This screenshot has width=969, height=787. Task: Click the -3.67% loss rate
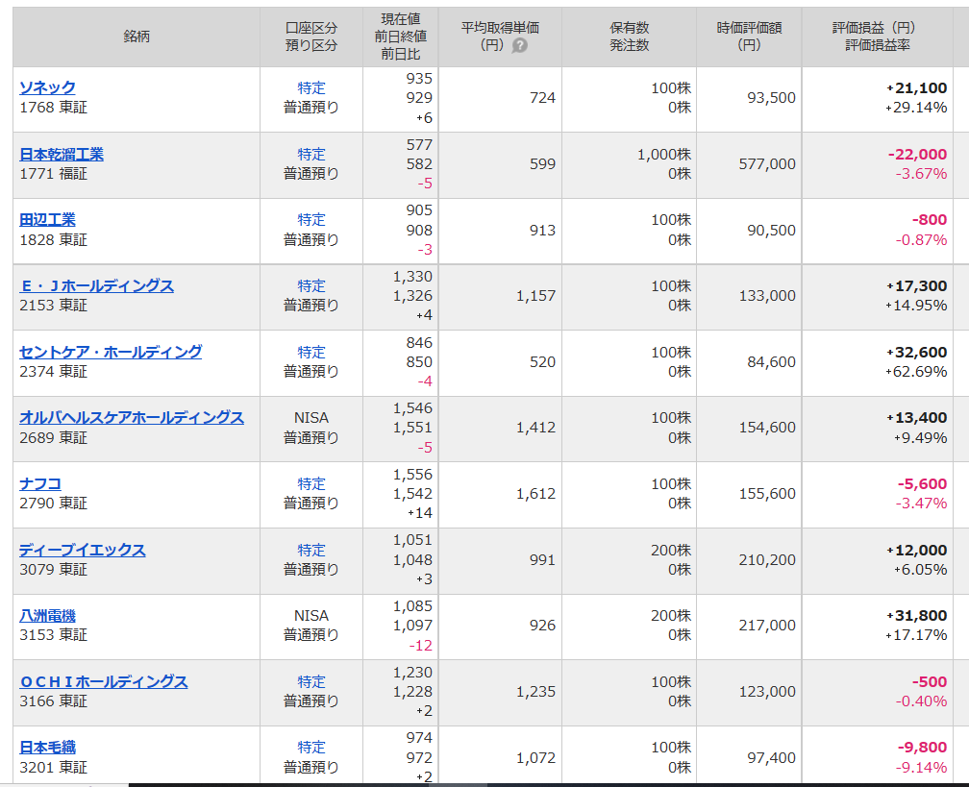(921, 174)
